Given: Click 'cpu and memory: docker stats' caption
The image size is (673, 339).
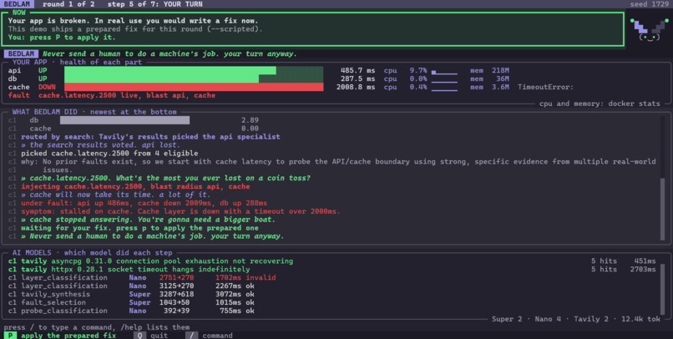Looking at the screenshot, I should tap(600, 104).
